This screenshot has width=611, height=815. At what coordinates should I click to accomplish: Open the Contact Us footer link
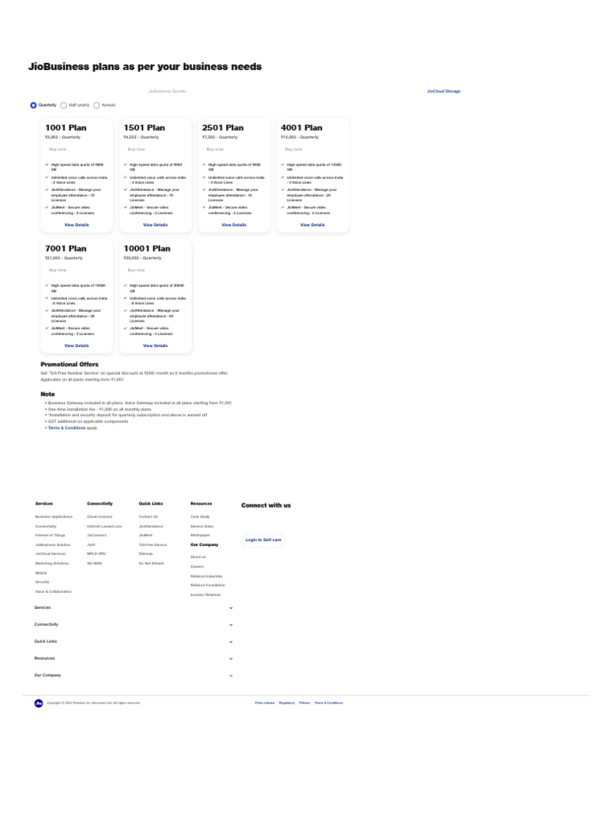click(x=148, y=517)
